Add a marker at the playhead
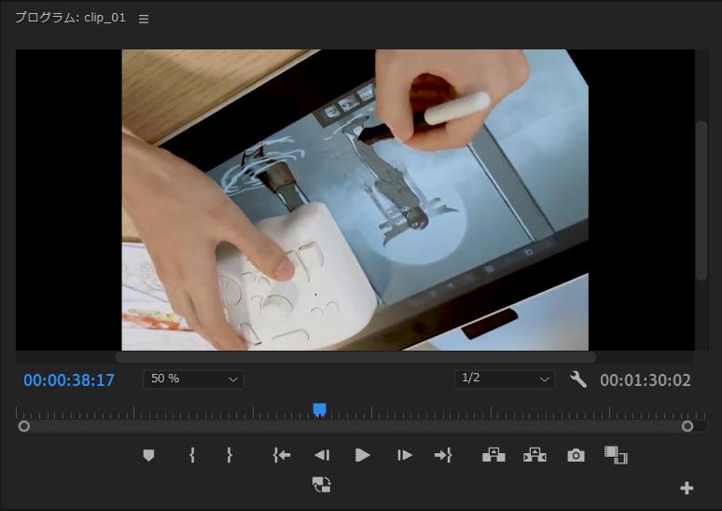This screenshot has height=511, width=722. [148, 455]
